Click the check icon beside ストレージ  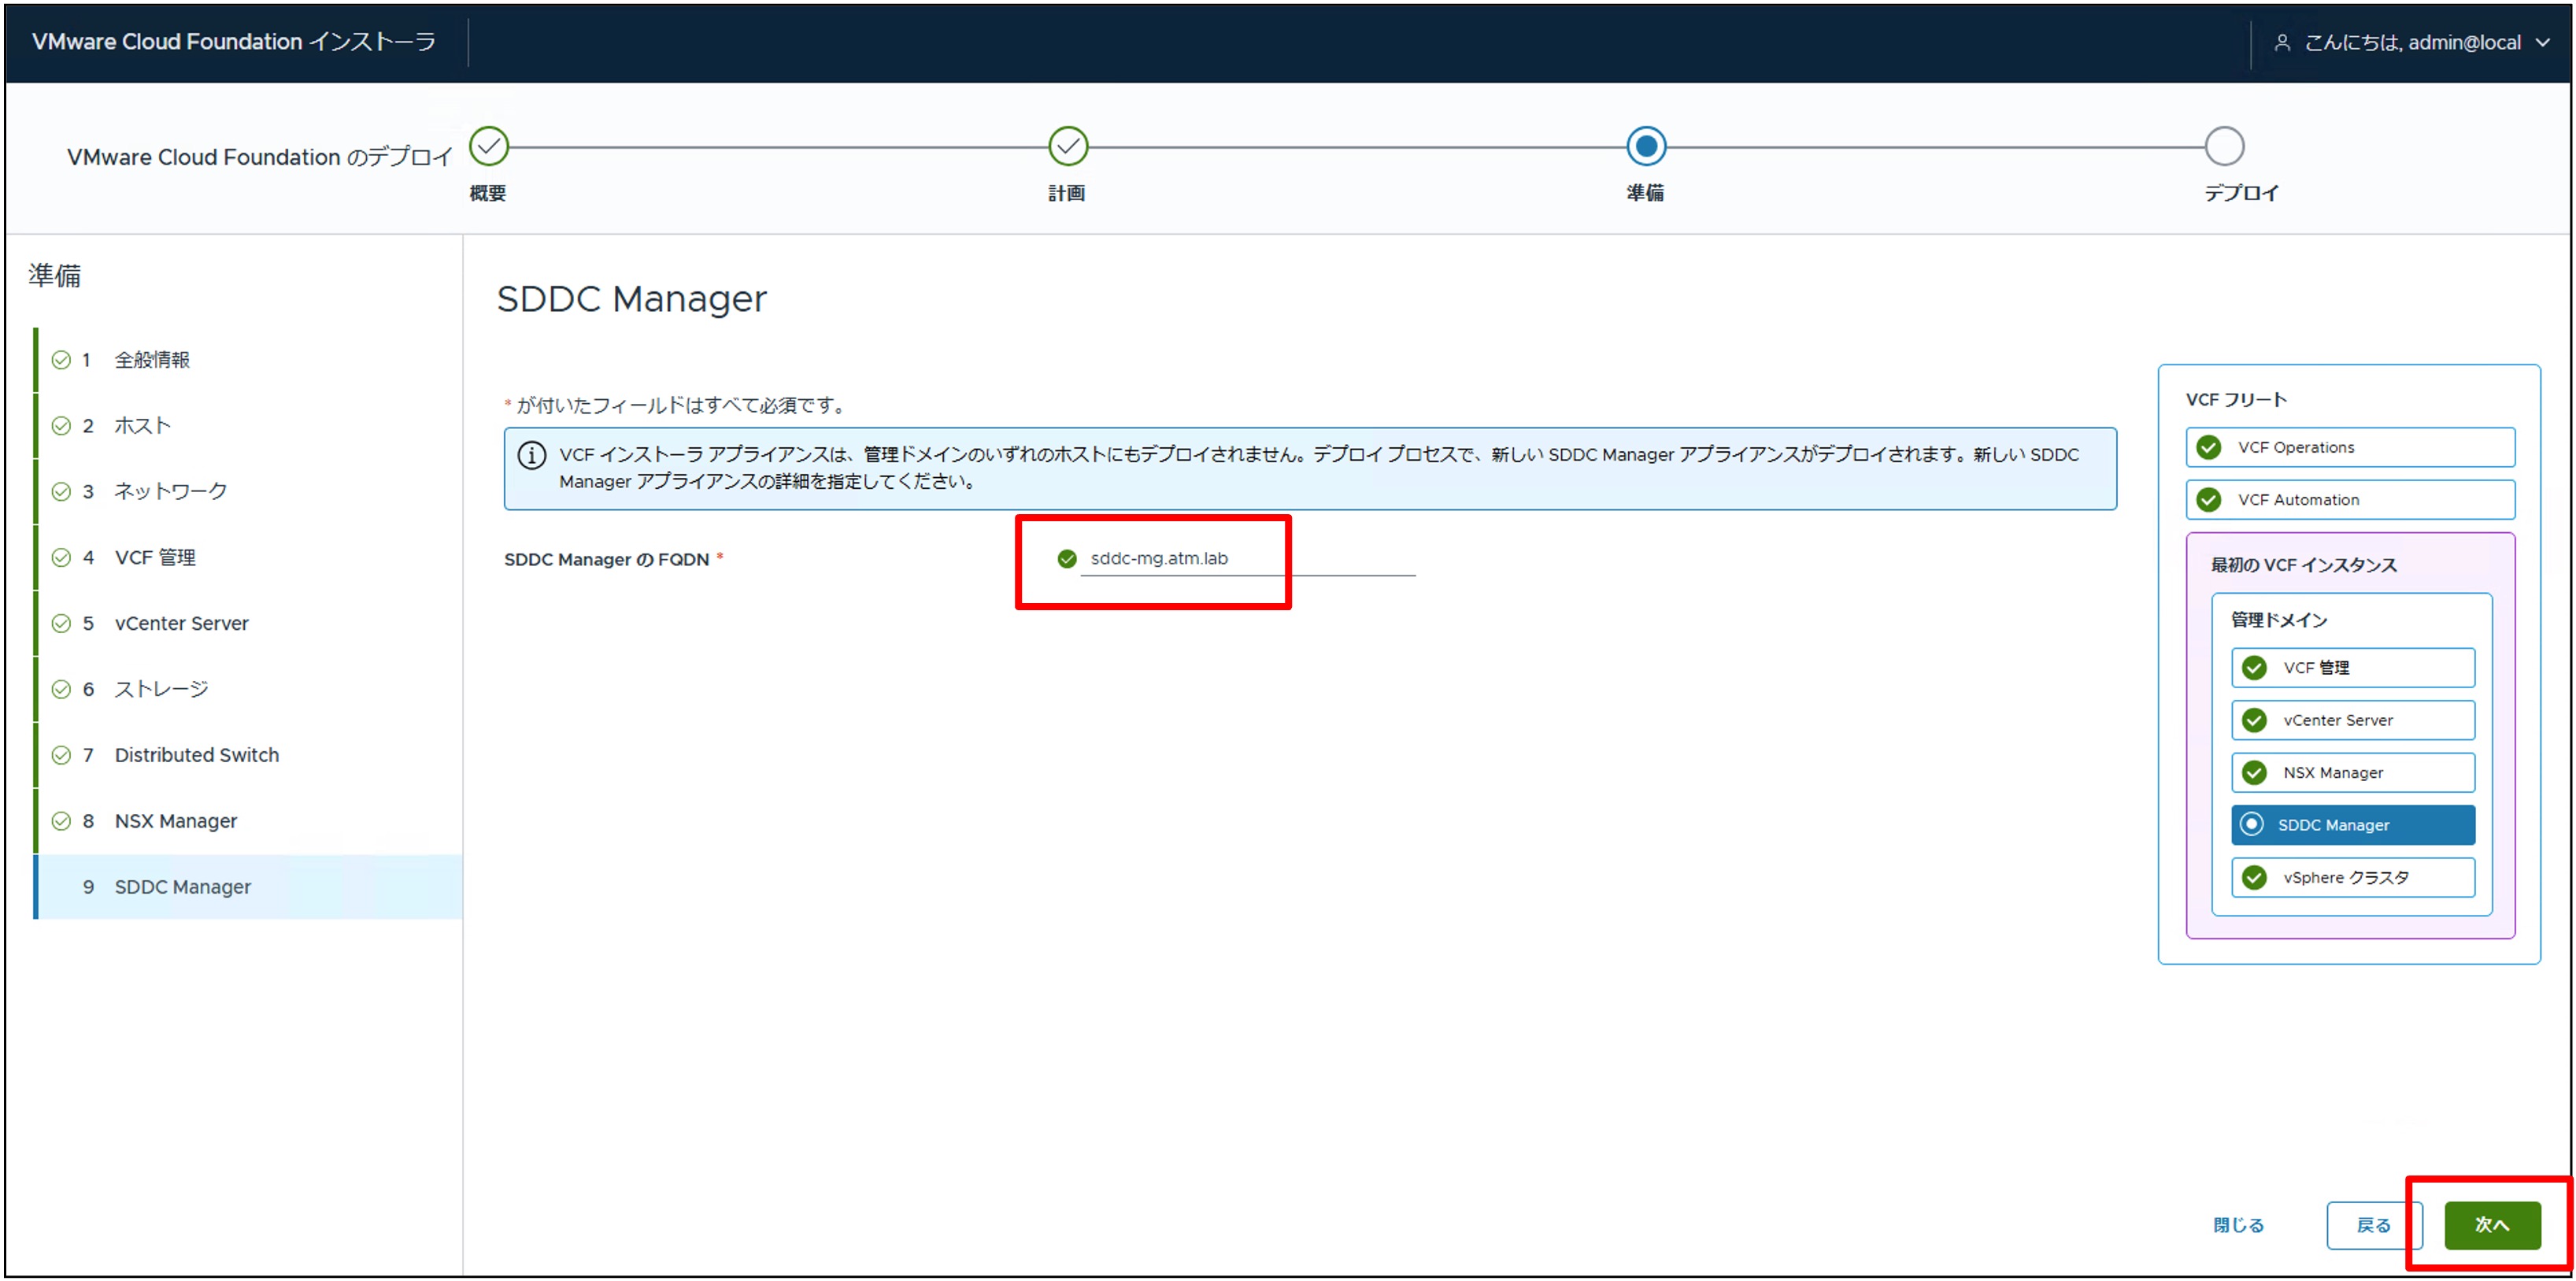click(61, 690)
